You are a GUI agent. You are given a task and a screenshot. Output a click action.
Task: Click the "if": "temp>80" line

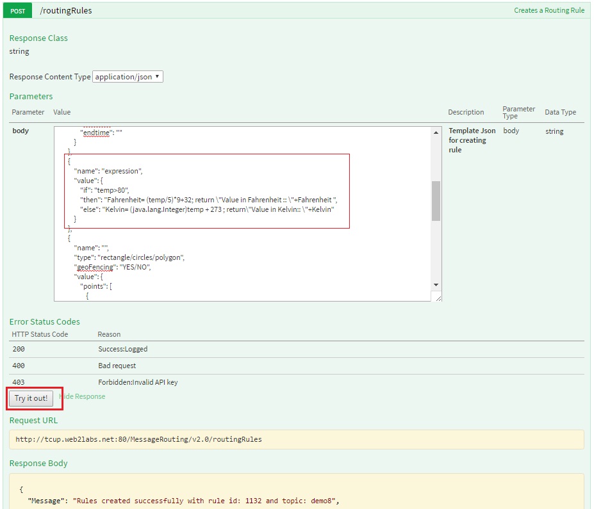pyautogui.click(x=104, y=190)
